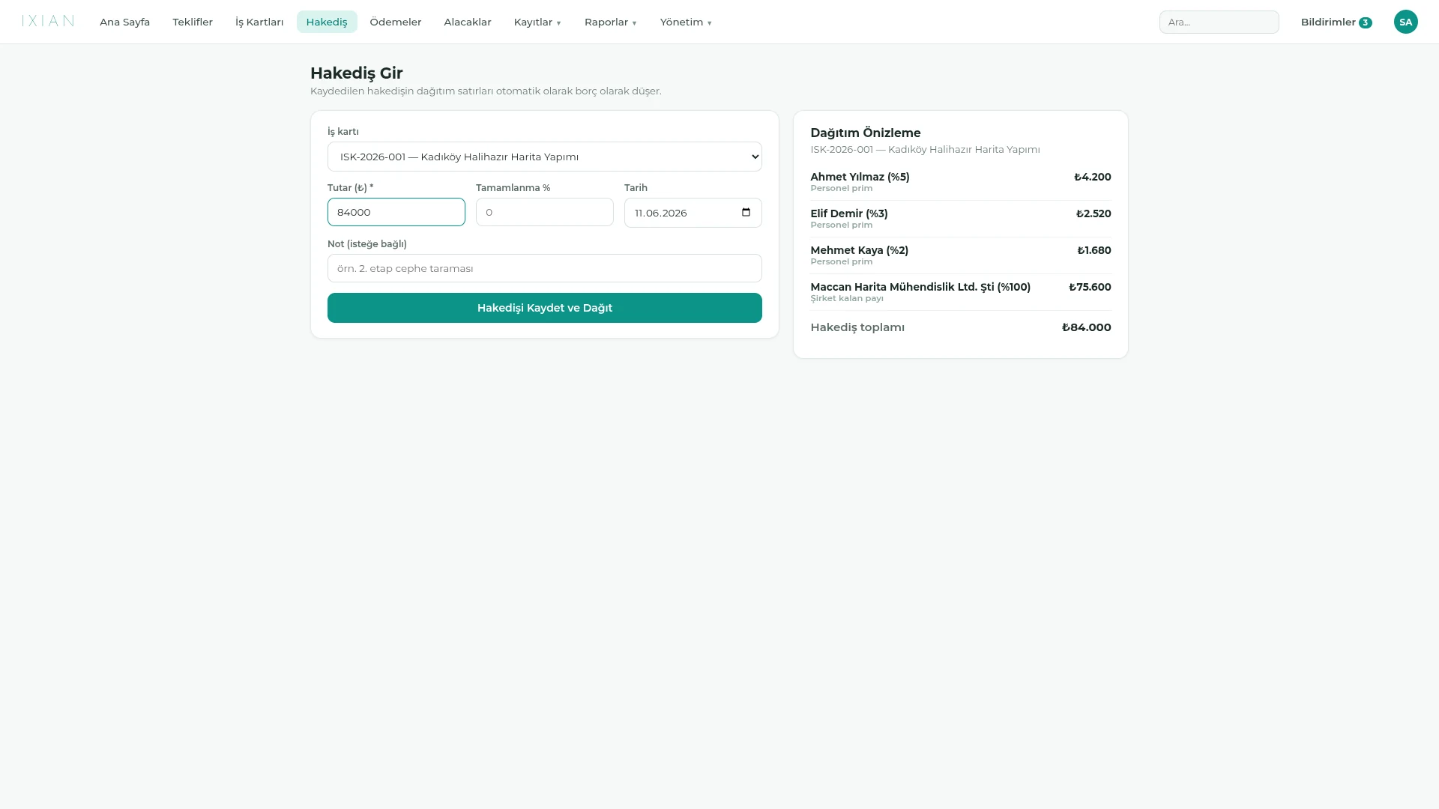Expand the Kayıtlar menu

[537, 22]
